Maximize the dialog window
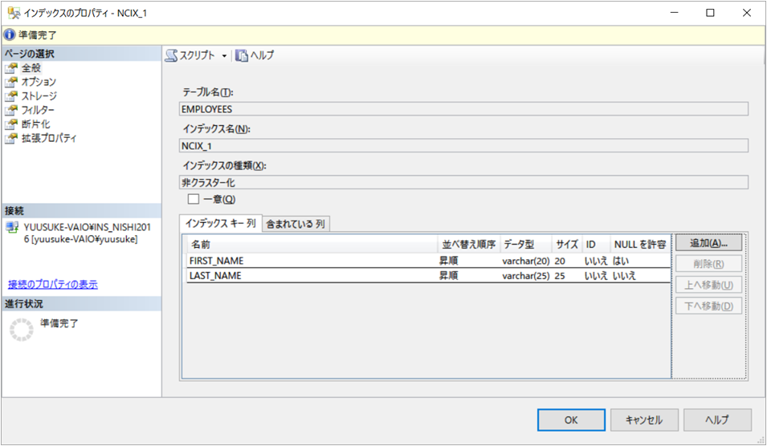Image resolution: width=767 pixels, height=446 pixels. pyautogui.click(x=710, y=13)
